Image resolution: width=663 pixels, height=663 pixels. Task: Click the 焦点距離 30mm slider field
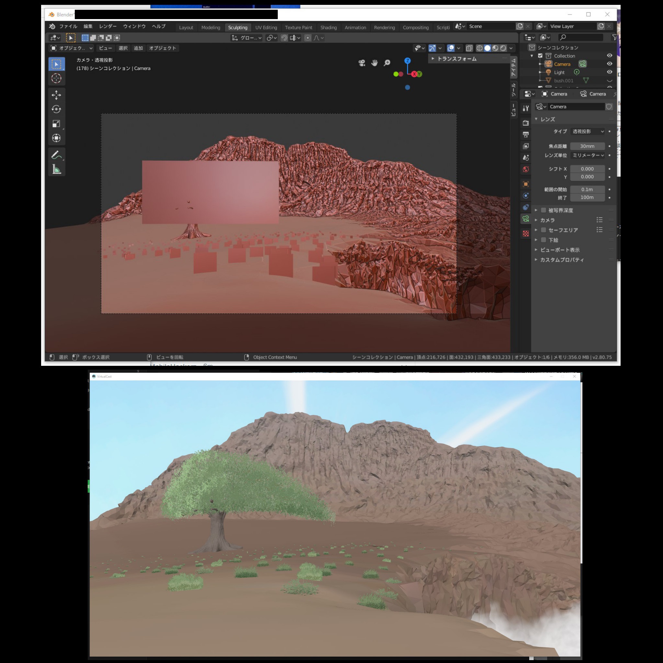coord(587,146)
